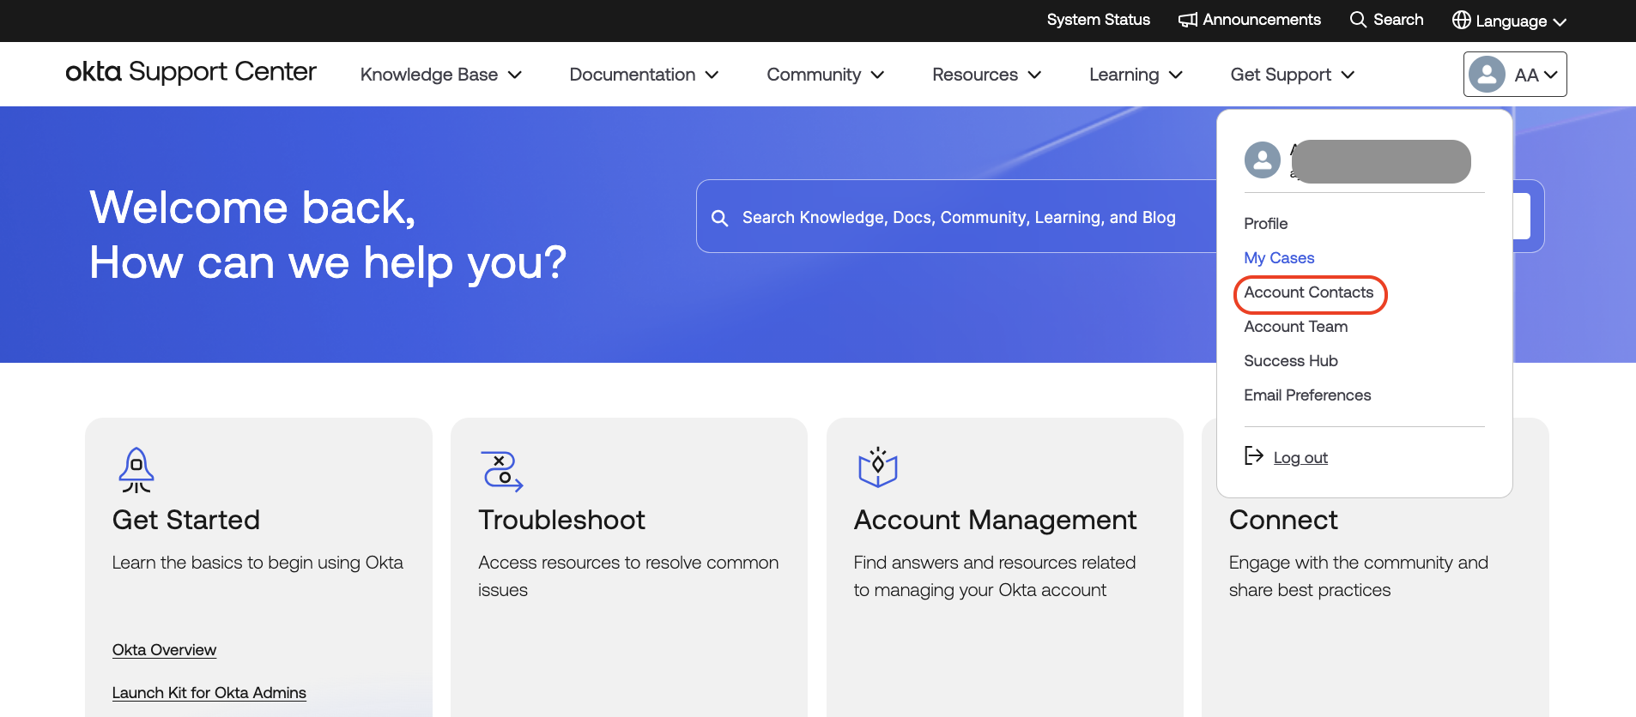This screenshot has width=1636, height=717.
Task: Click the Log out arrow icon
Action: pyautogui.click(x=1254, y=455)
